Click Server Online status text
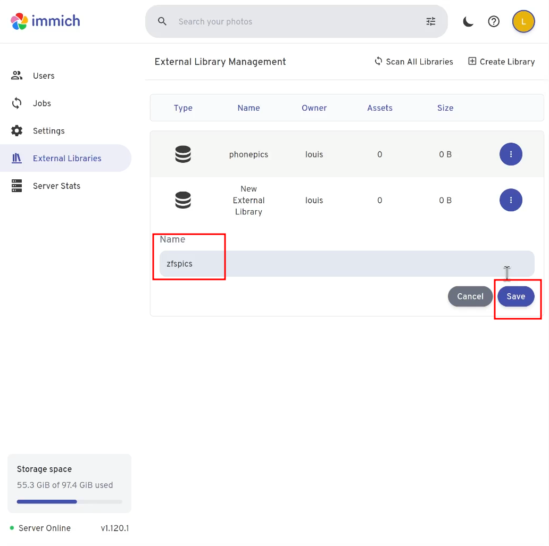549x546 pixels. (45, 528)
